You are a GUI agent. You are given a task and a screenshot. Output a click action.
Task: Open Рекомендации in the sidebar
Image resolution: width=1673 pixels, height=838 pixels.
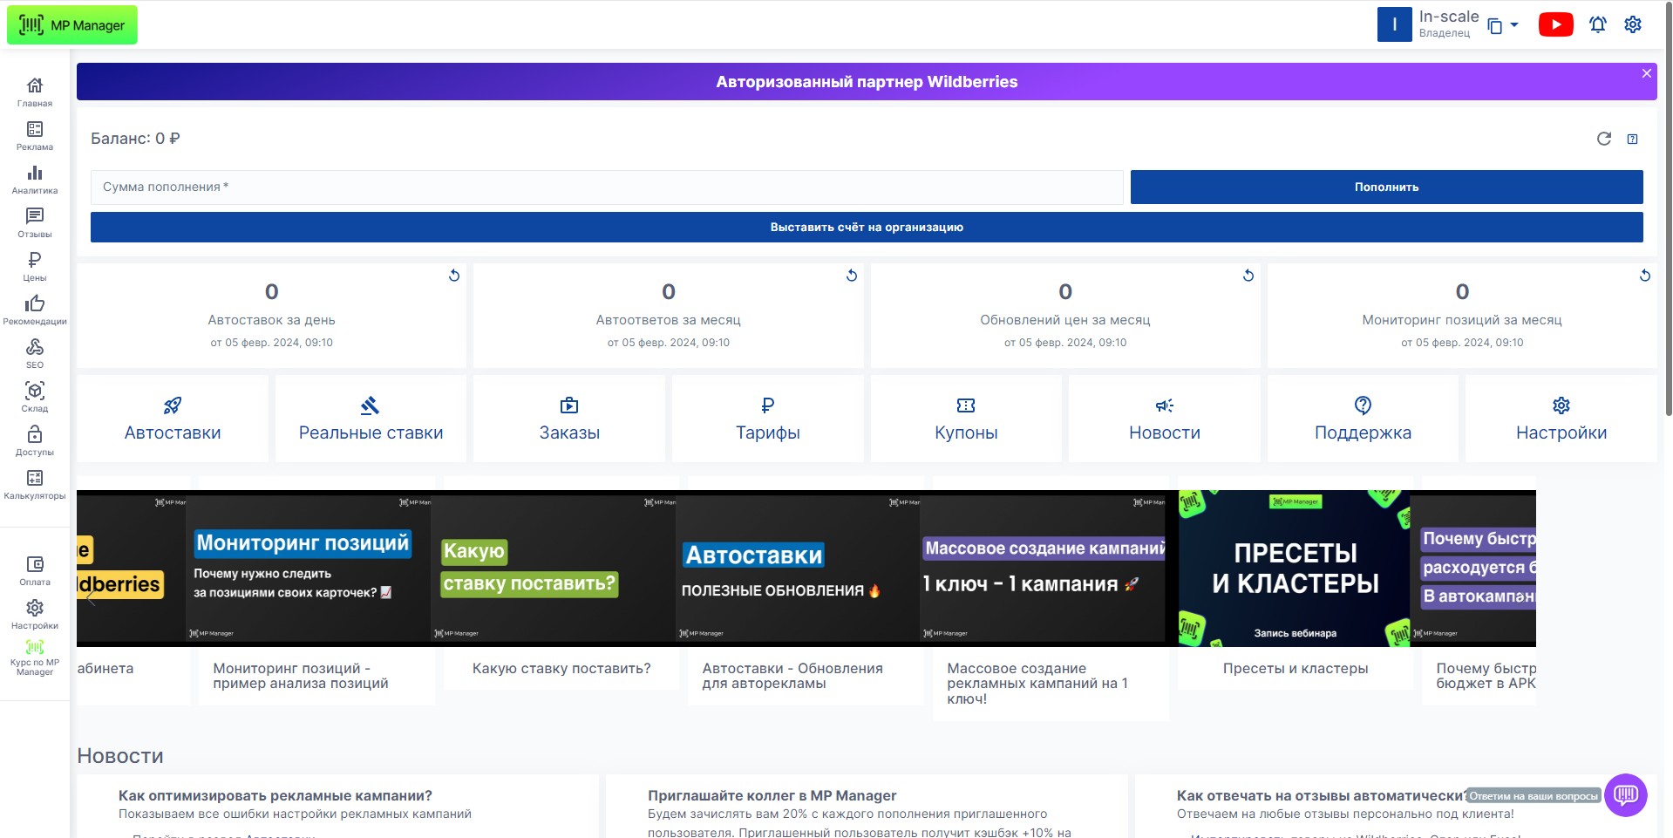pyautogui.click(x=35, y=310)
